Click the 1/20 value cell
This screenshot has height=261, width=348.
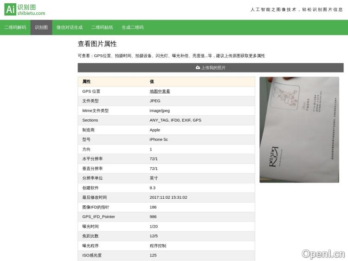click(x=154, y=227)
